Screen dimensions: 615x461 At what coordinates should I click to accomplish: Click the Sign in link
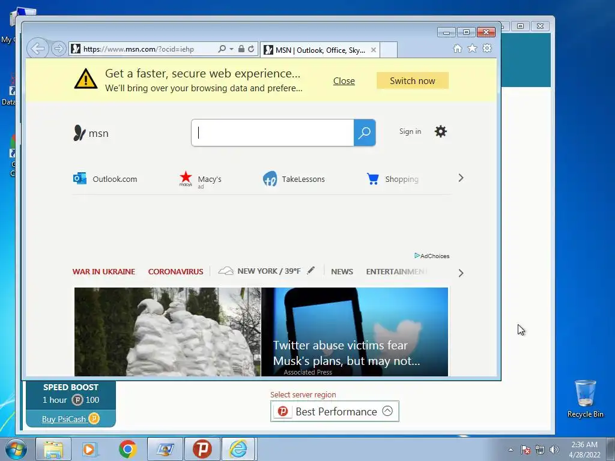click(x=410, y=131)
